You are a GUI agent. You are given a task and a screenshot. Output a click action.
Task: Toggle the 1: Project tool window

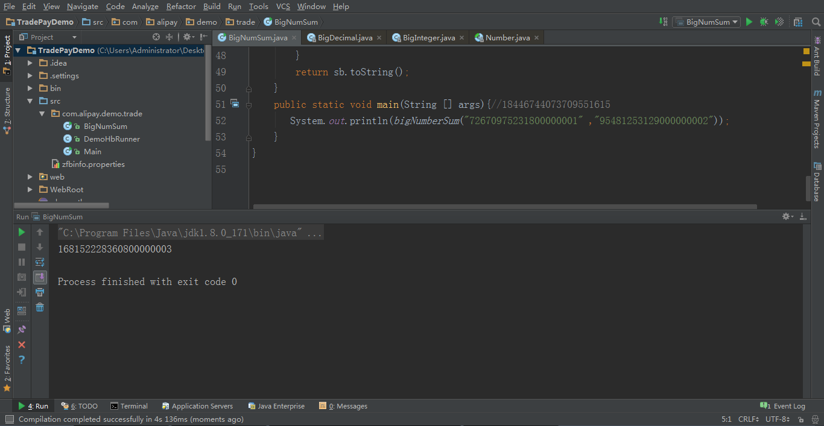(7, 55)
